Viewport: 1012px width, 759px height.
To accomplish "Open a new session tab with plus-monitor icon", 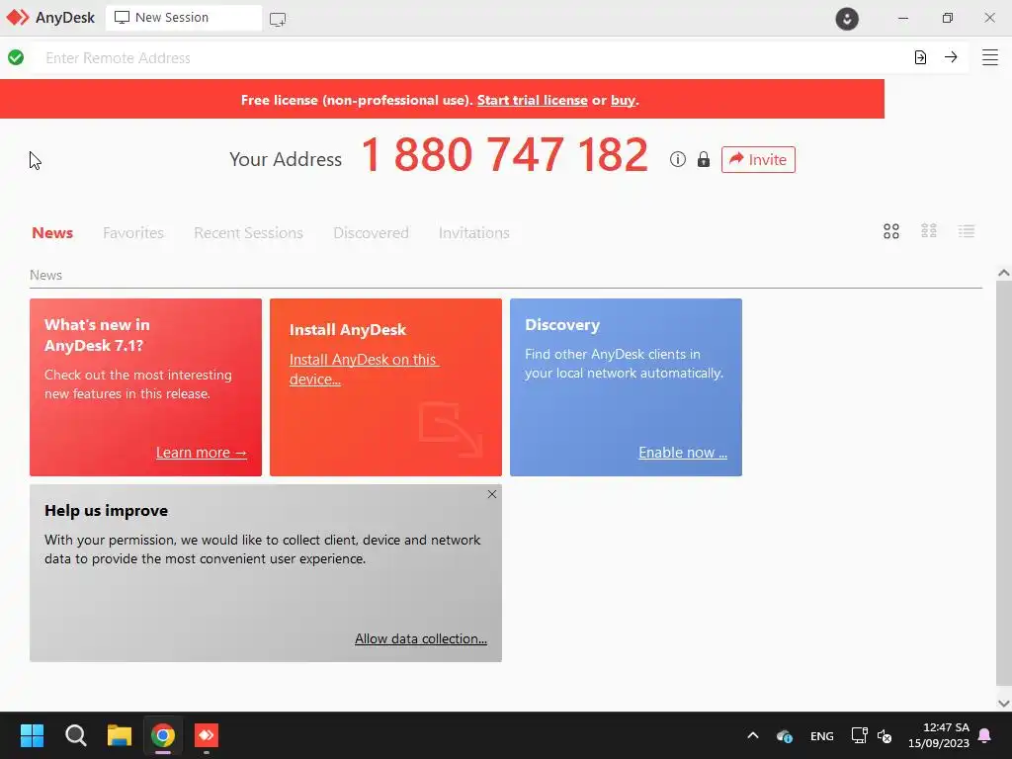I will click(278, 20).
